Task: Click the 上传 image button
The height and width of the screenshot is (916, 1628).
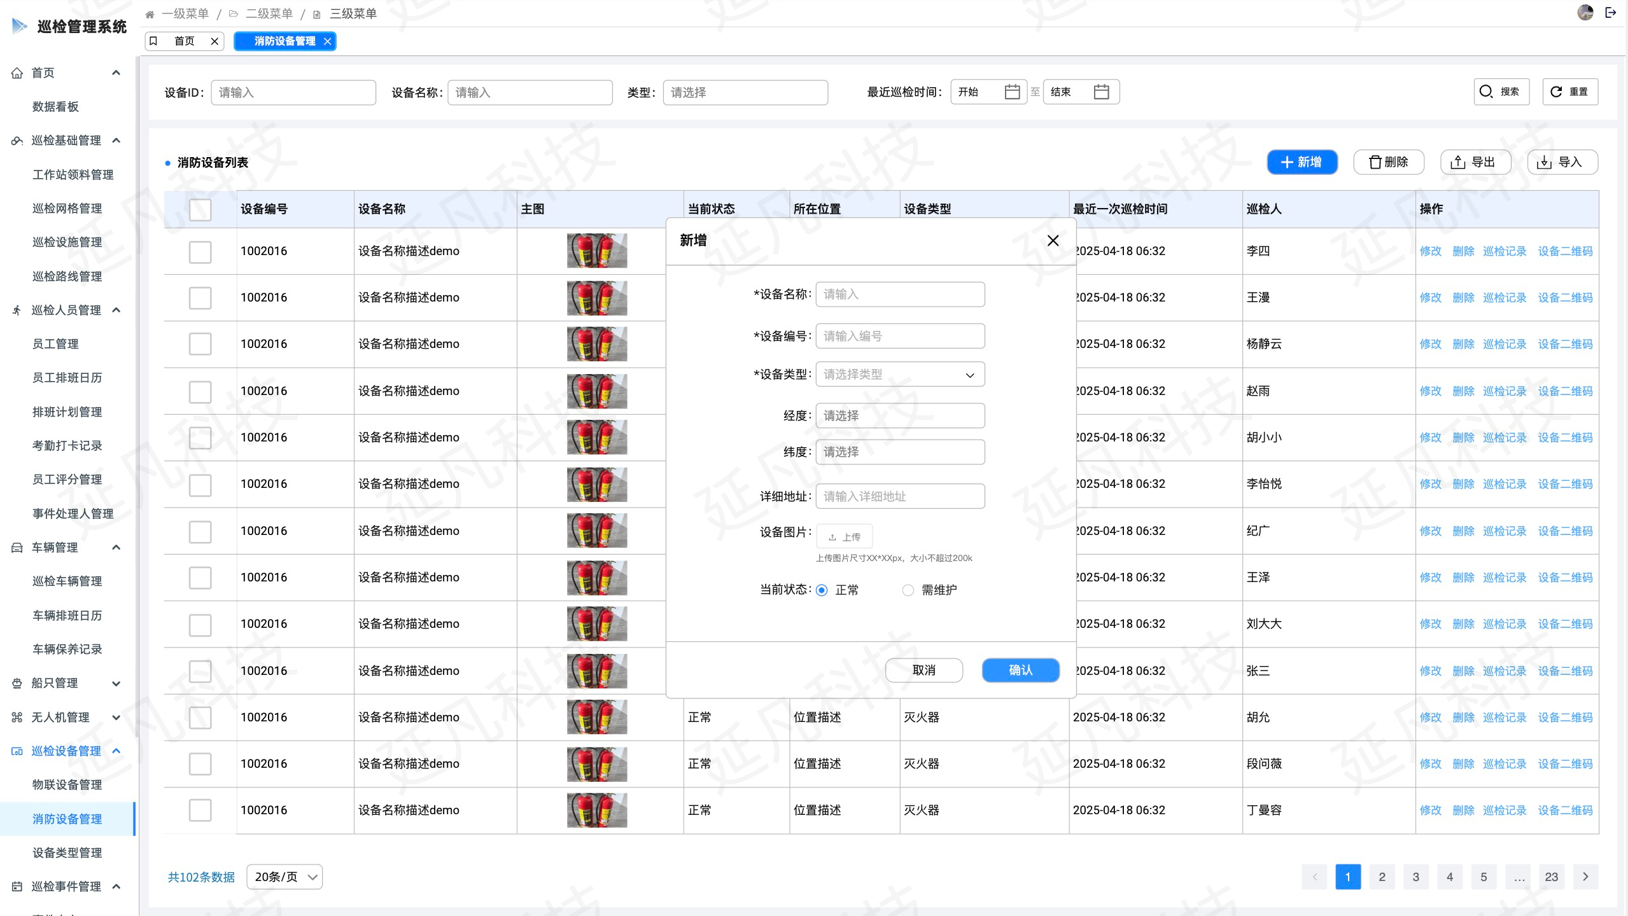Action: point(844,537)
